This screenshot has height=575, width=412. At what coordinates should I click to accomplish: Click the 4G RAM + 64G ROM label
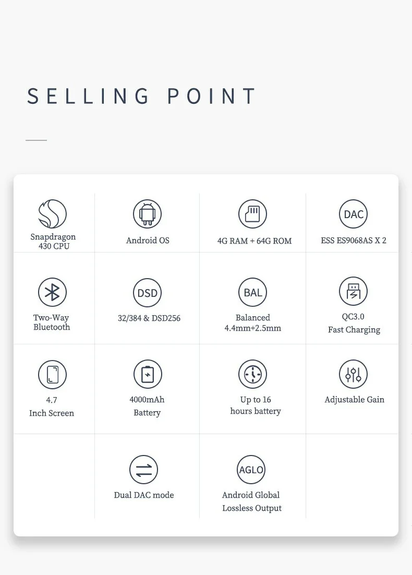tap(255, 241)
